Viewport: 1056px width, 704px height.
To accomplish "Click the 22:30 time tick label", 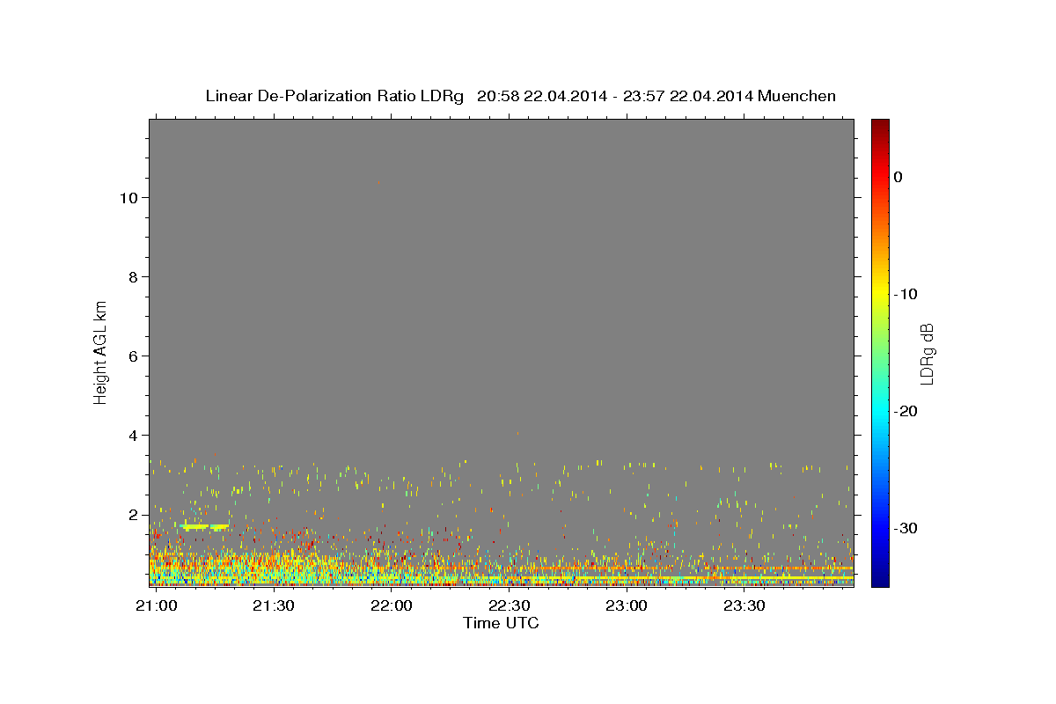I will point(509,606).
